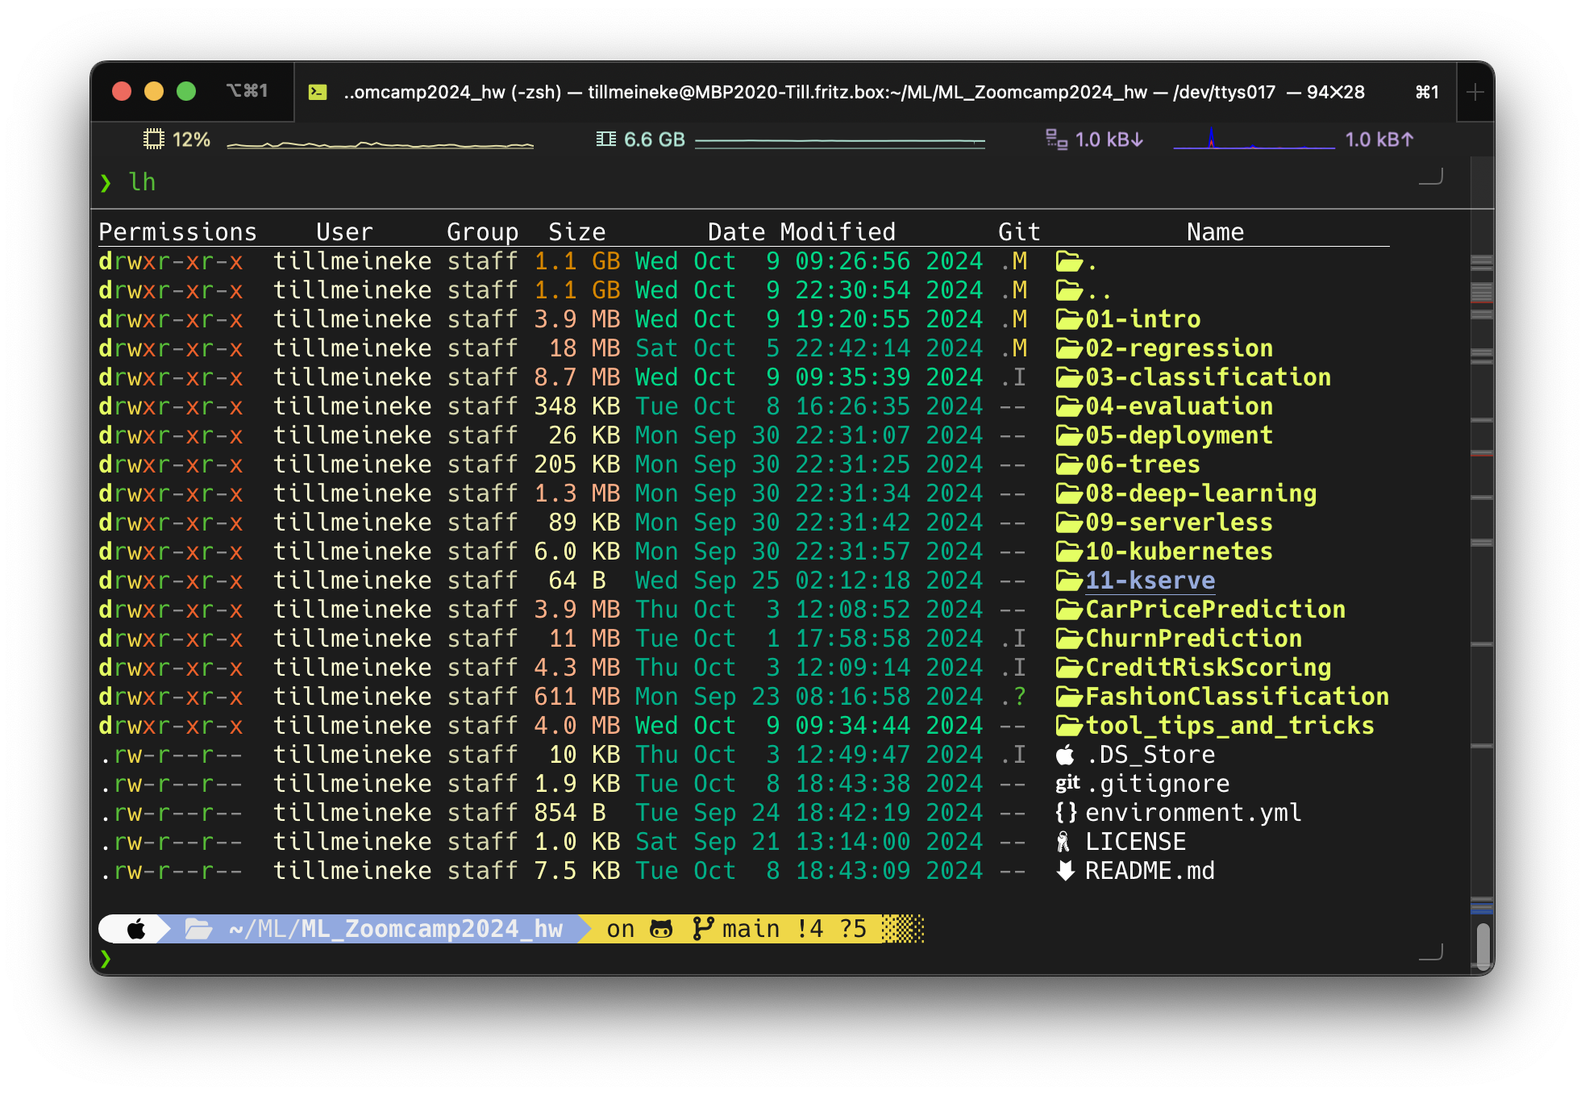This screenshot has width=1585, height=1095.
Task: Click the environment.yml file name
Action: 1193,813
